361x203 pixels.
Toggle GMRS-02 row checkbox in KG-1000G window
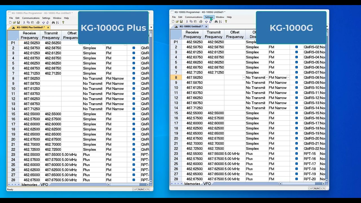click(x=296, y=47)
